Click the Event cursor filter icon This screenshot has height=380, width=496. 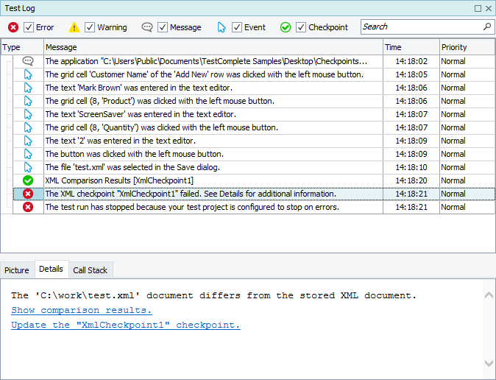coord(222,27)
